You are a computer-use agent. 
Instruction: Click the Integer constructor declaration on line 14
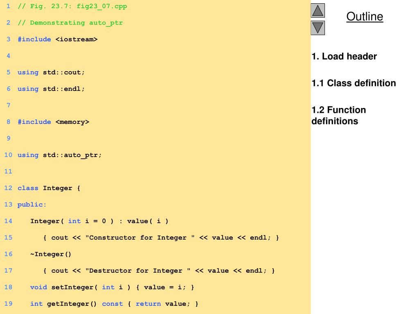tap(99, 221)
